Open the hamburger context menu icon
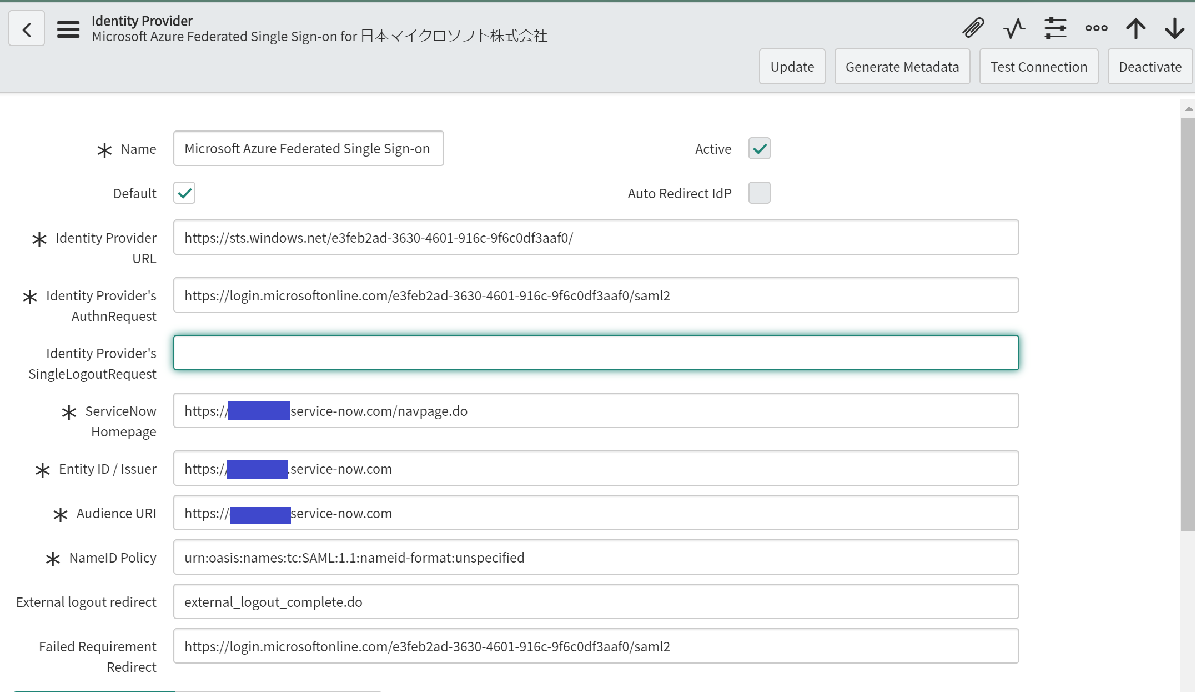 point(68,29)
